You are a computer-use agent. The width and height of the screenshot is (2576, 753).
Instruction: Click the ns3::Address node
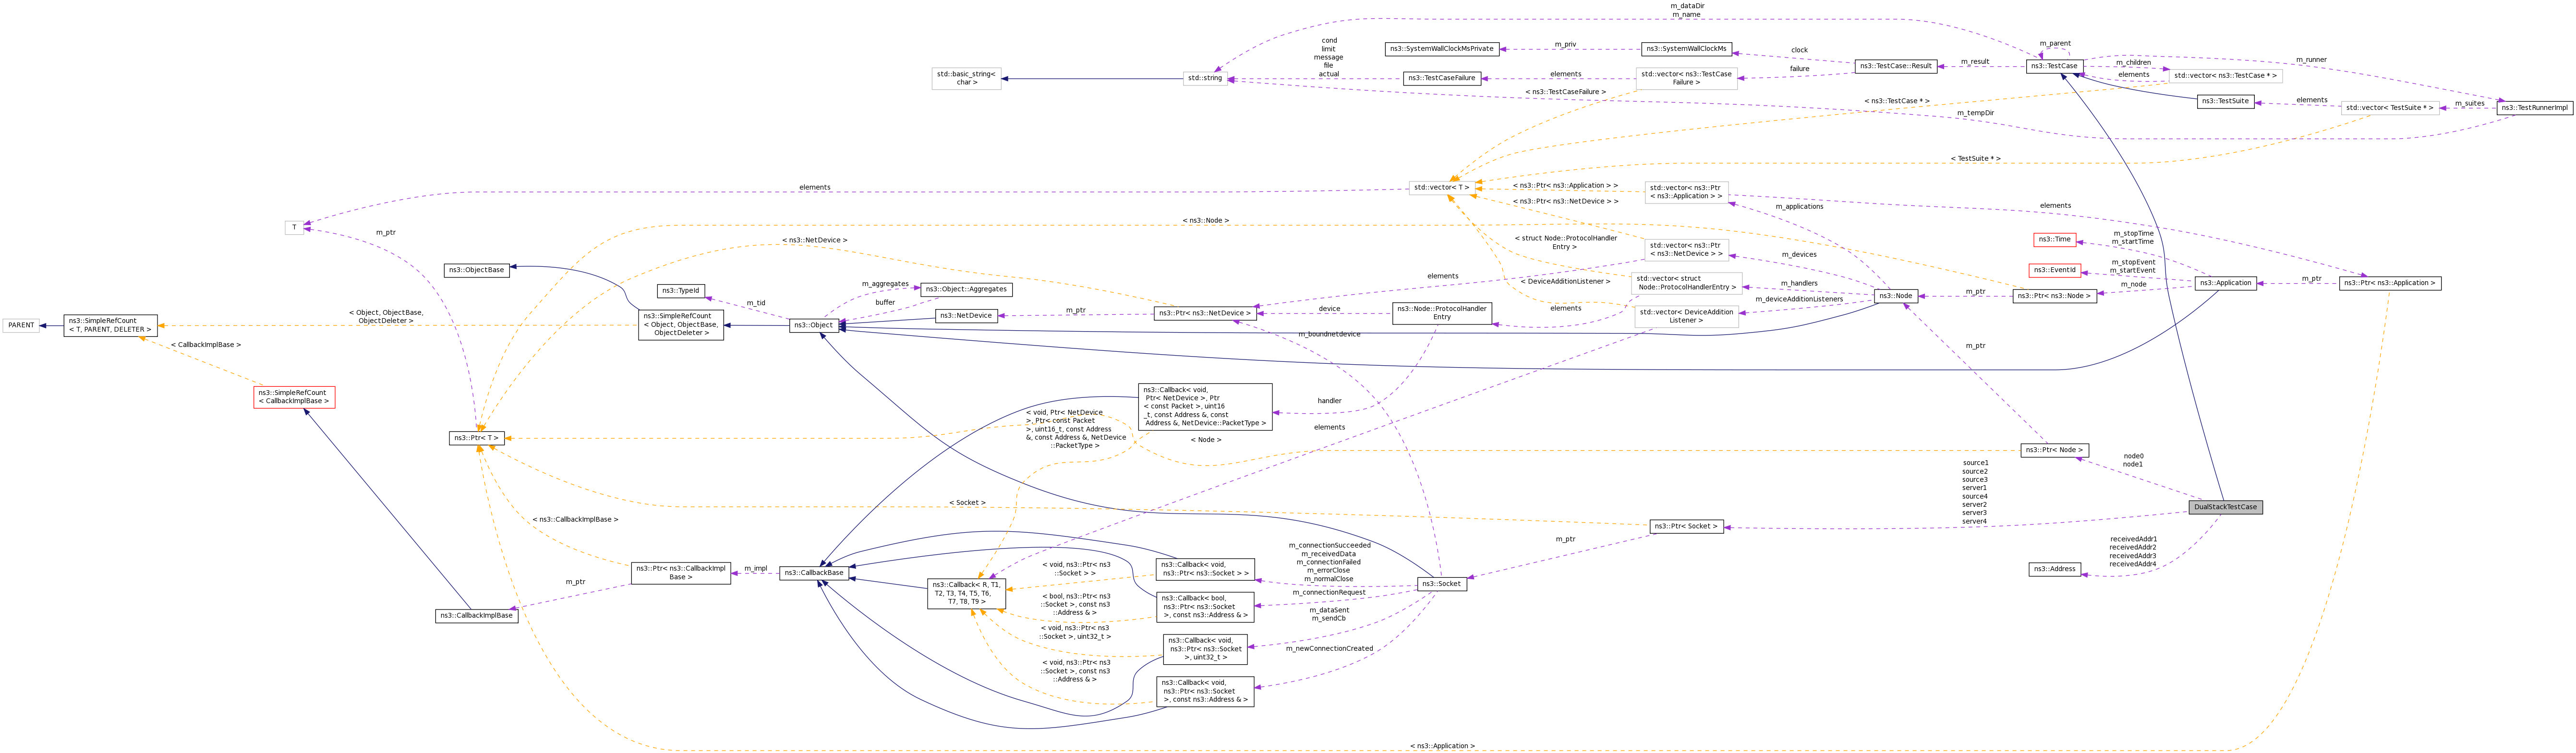pyautogui.click(x=2054, y=569)
